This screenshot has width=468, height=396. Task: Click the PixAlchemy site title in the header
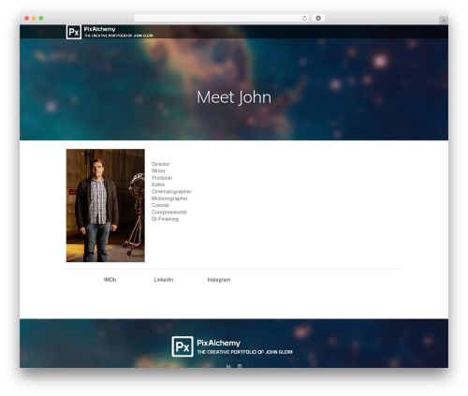[99, 29]
